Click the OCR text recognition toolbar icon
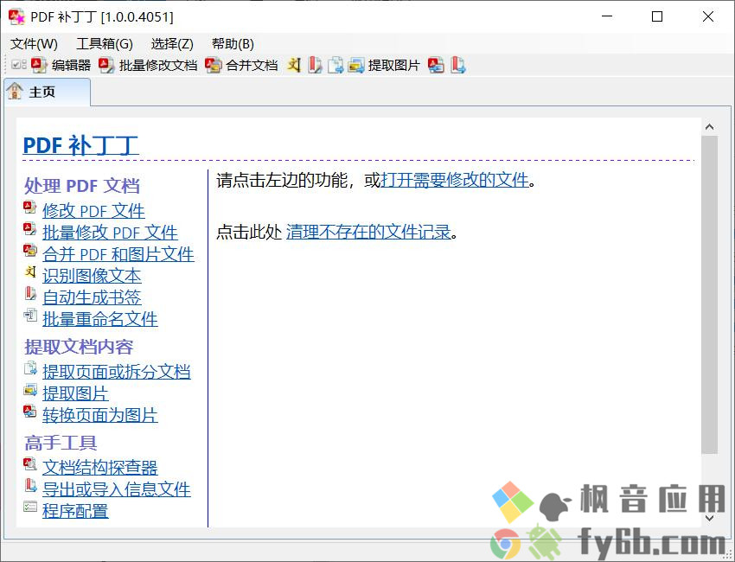The height and width of the screenshot is (562, 735). (x=294, y=65)
